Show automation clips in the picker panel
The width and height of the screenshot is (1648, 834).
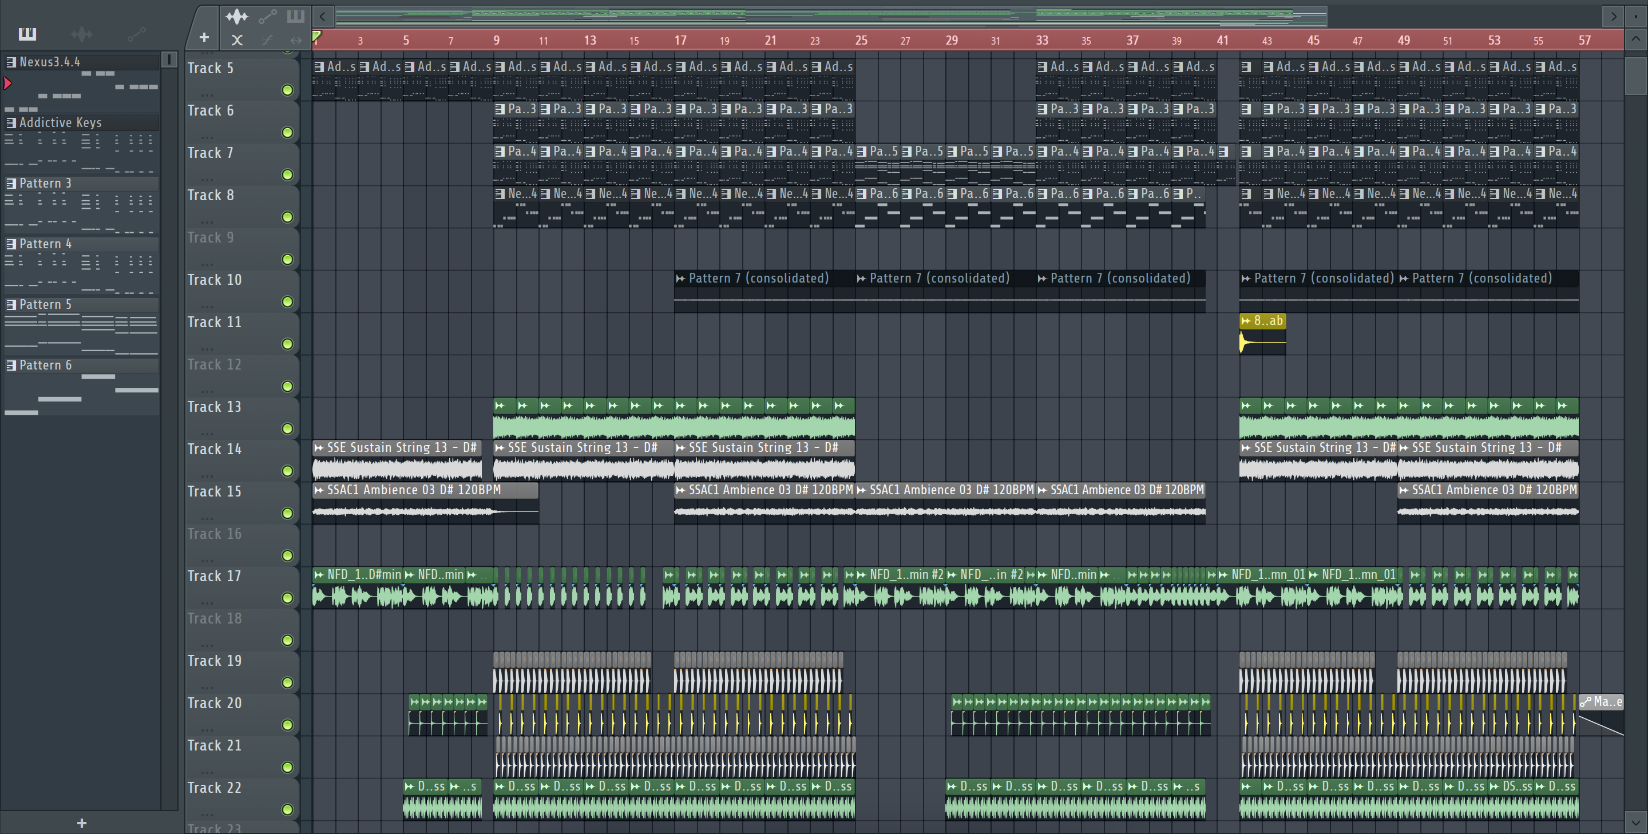point(136,33)
